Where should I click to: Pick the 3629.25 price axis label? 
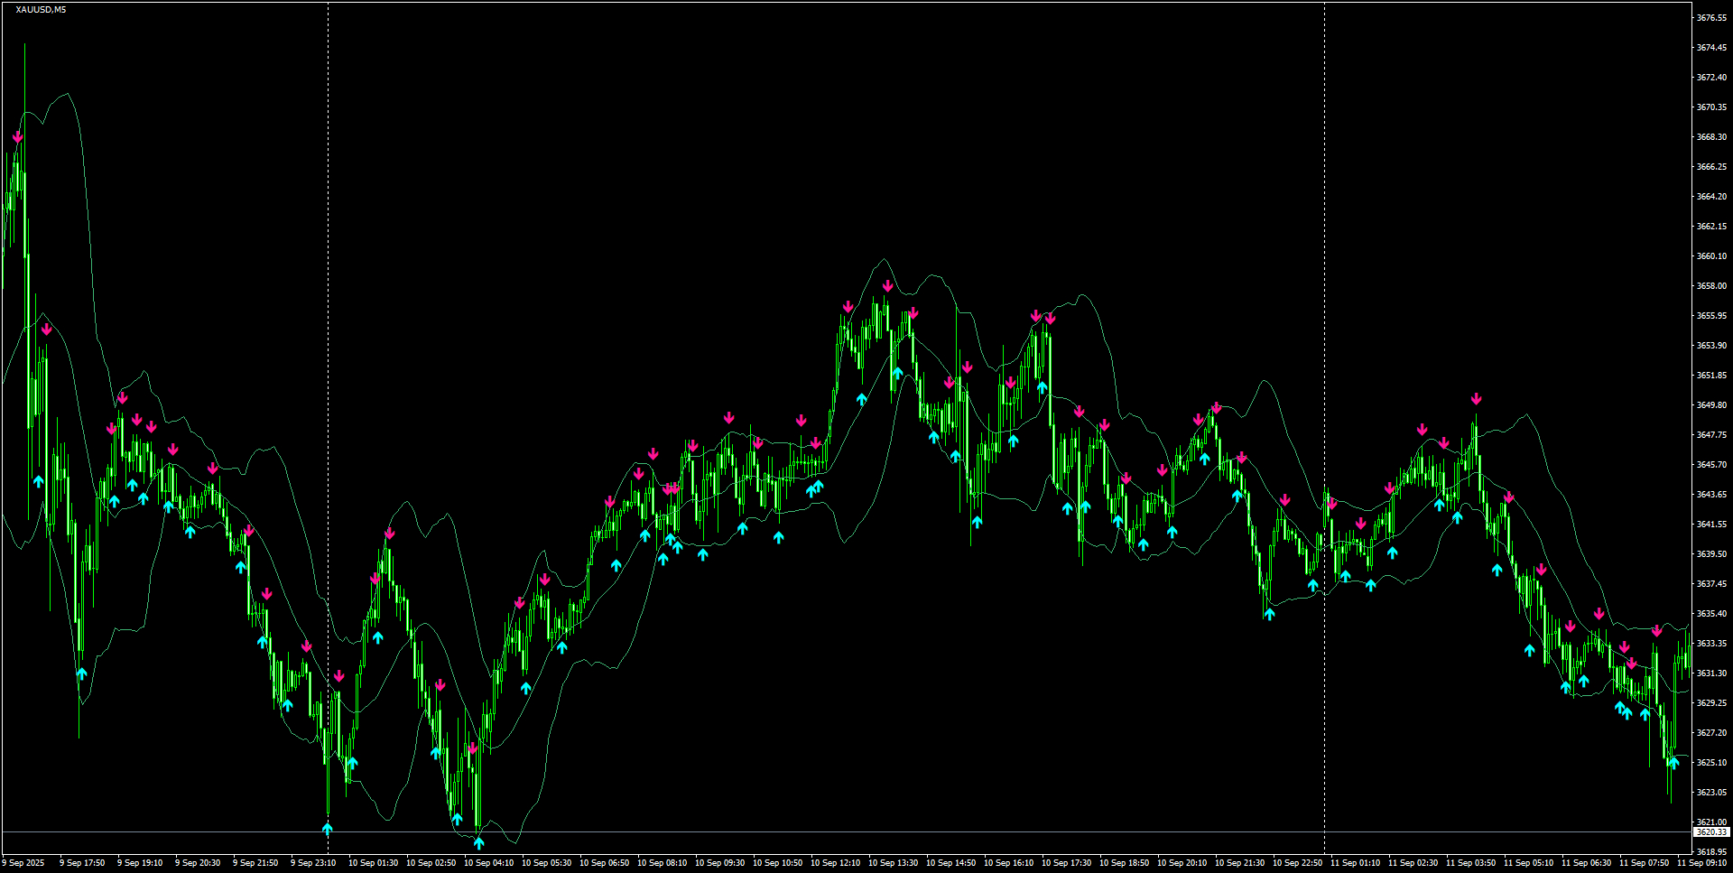coord(1712,703)
